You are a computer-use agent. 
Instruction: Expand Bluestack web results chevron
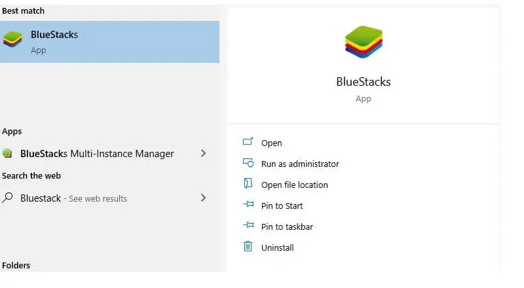click(x=203, y=198)
